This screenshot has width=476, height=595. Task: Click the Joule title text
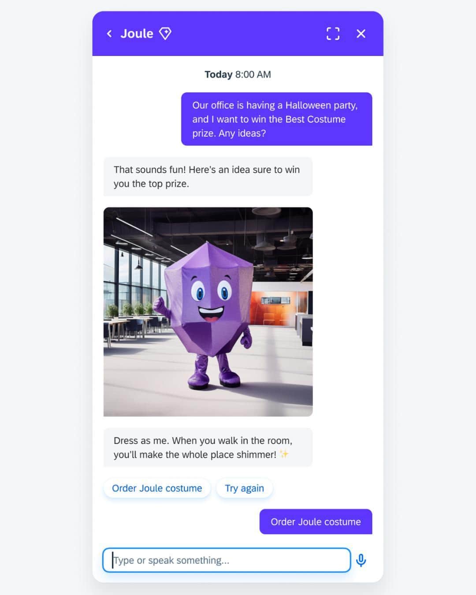point(137,33)
